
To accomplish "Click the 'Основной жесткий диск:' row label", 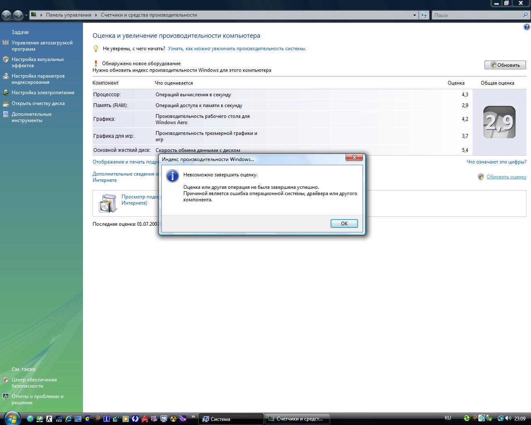I will pos(122,150).
